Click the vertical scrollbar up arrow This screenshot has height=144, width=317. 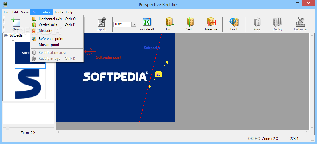click(312, 36)
